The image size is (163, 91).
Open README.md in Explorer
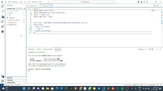pyautogui.click(x=12, y=25)
